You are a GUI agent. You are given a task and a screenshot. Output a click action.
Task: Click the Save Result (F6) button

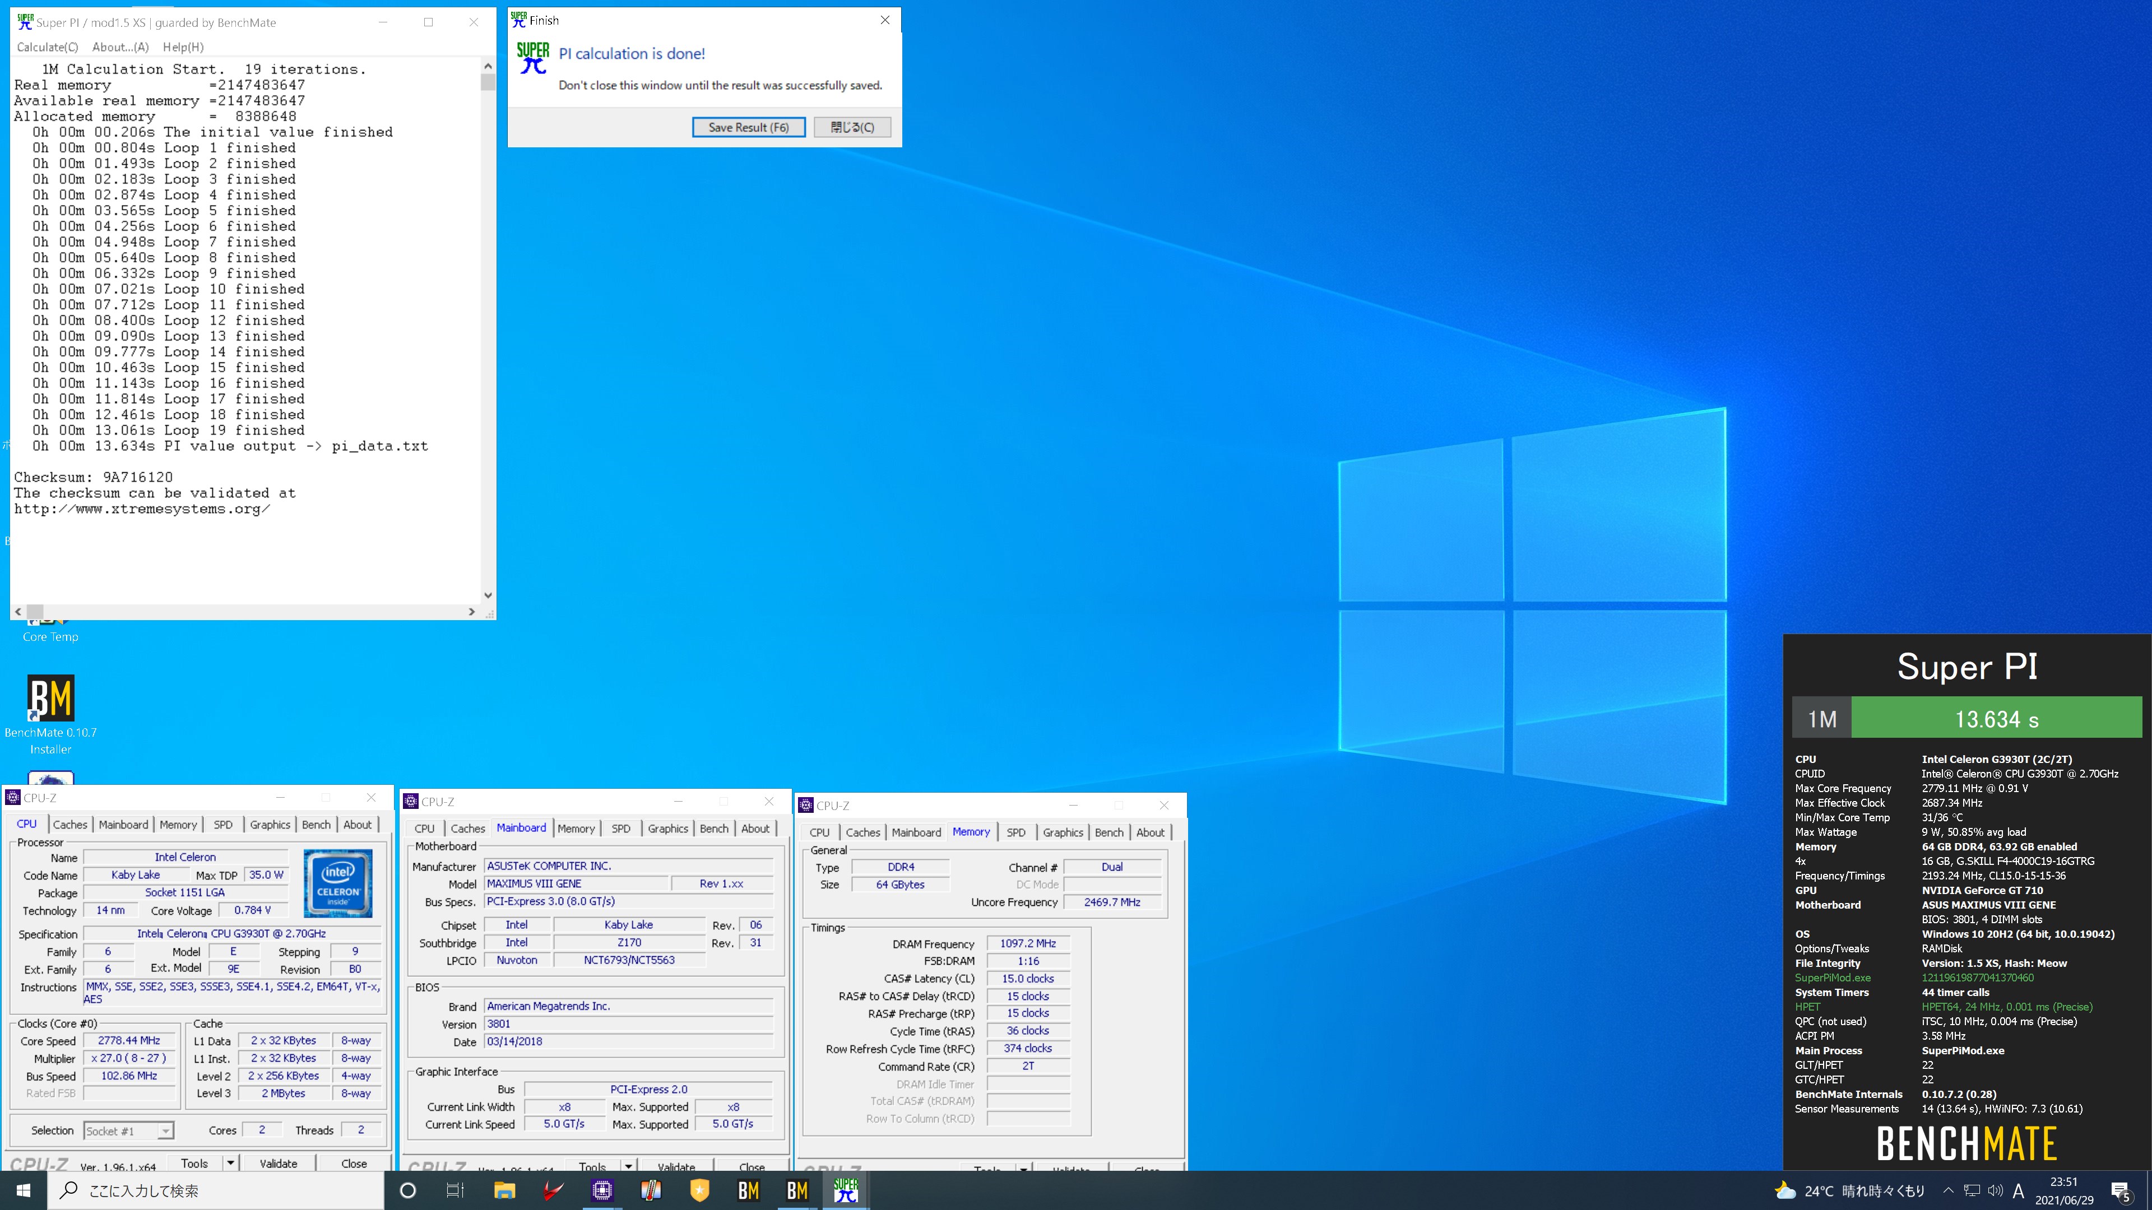(x=749, y=127)
